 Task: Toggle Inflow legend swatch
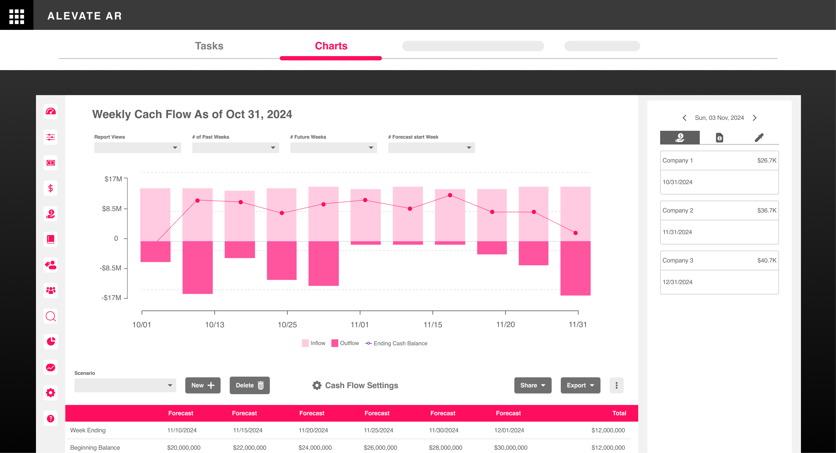tap(305, 343)
